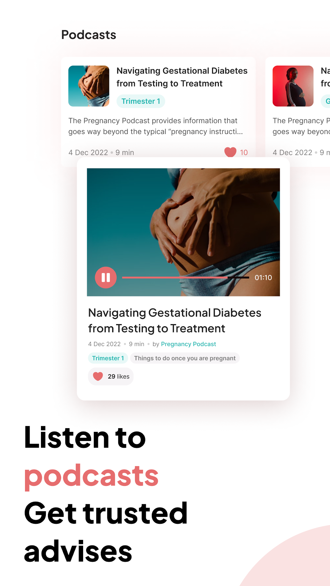Tap the like count number 10
This screenshot has width=330, height=586.
244,152
